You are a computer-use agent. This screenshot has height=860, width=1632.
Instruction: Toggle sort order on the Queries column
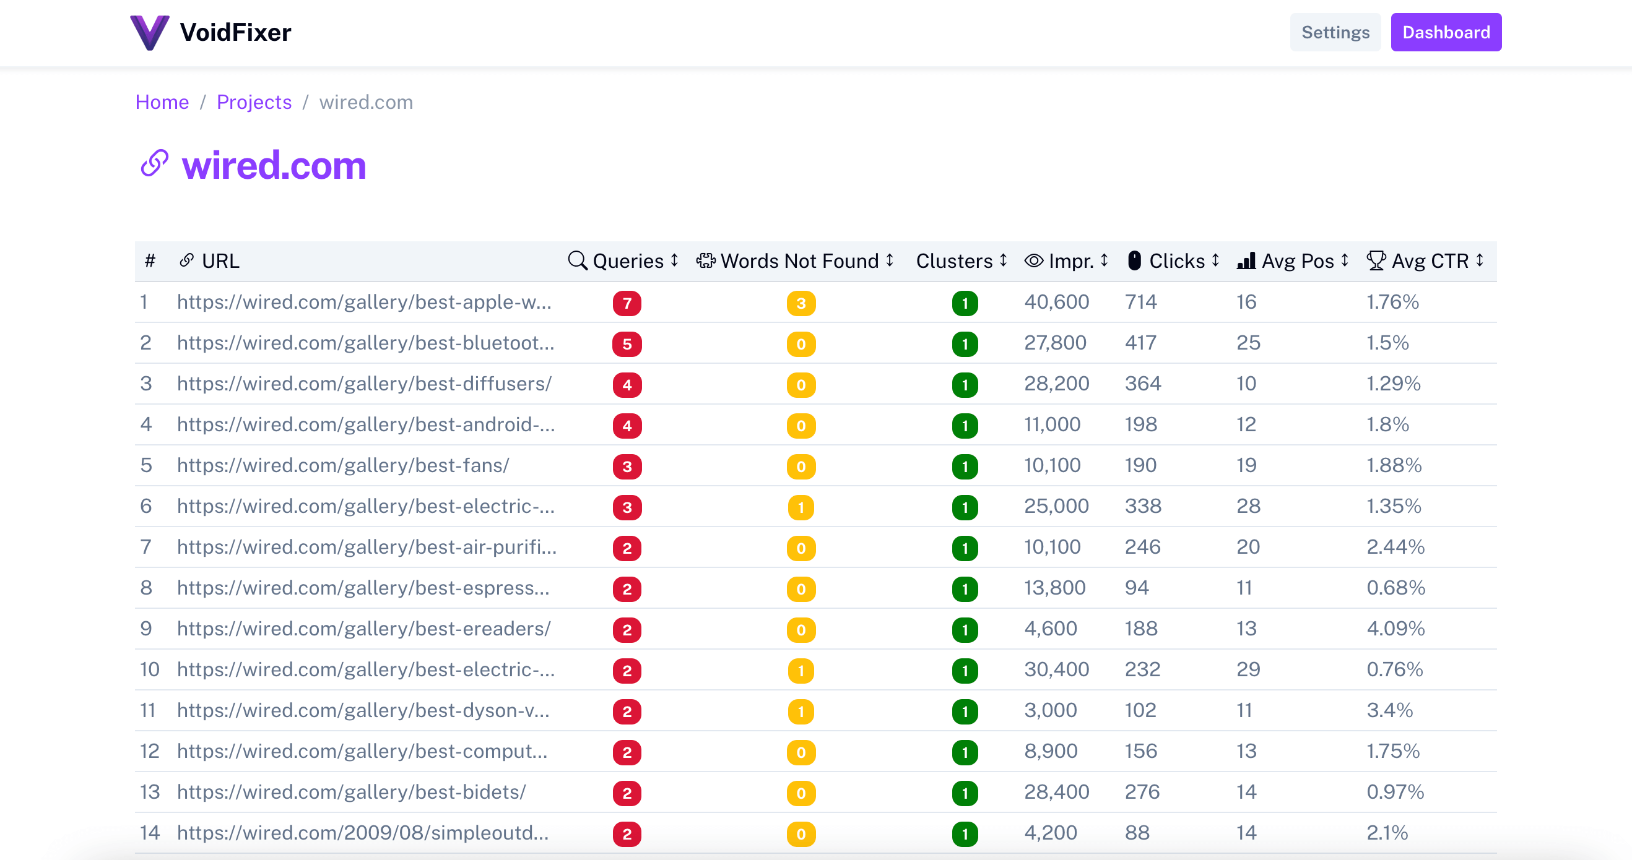[x=674, y=260]
